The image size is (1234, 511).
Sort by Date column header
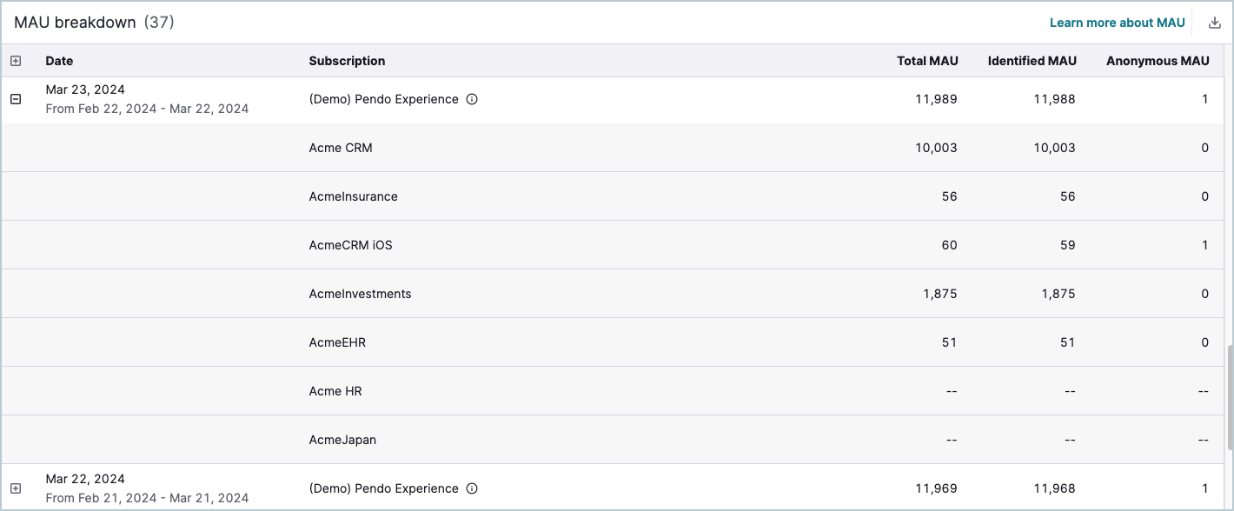click(59, 61)
